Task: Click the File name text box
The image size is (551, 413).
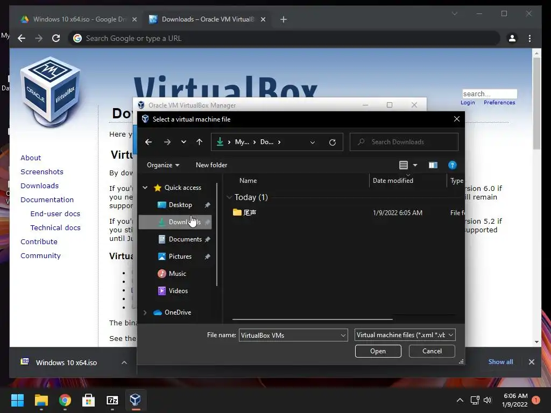Action: 289,335
